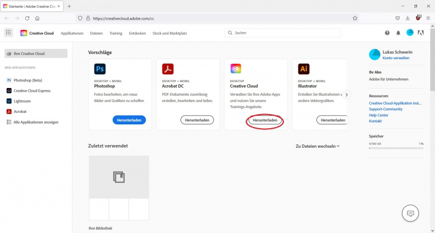Open the Support-Community link
Viewport: 435px width, 233px height.
coord(386,109)
